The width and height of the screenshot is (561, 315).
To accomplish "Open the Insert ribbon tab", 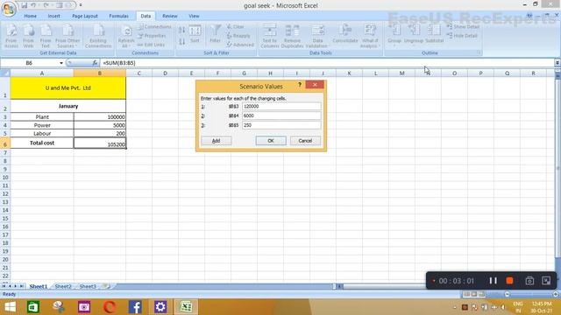I will (54, 16).
